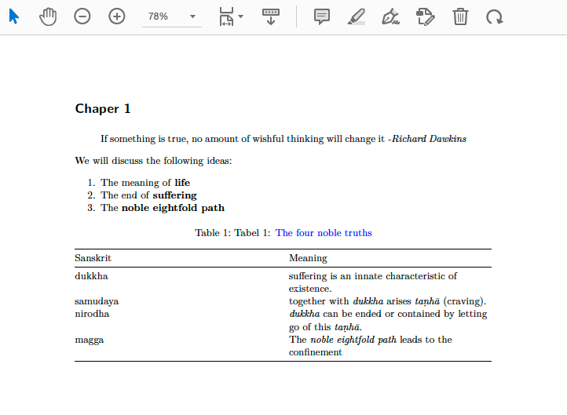
Task: Select the highlighter text tool
Action: point(357,16)
